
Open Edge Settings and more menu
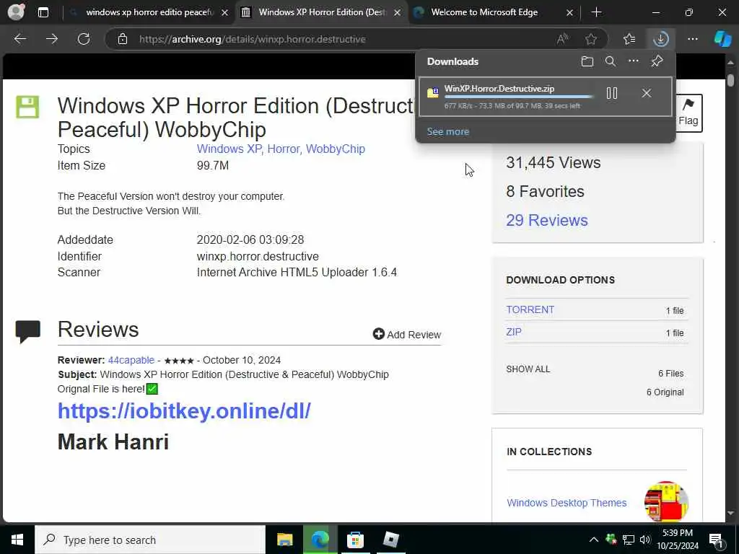[x=692, y=39]
